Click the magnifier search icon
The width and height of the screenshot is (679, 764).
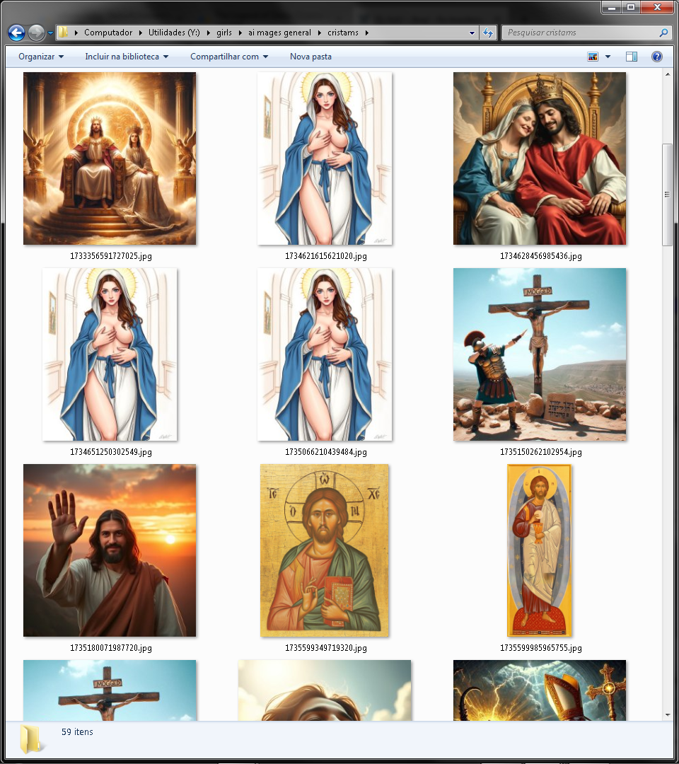click(663, 33)
